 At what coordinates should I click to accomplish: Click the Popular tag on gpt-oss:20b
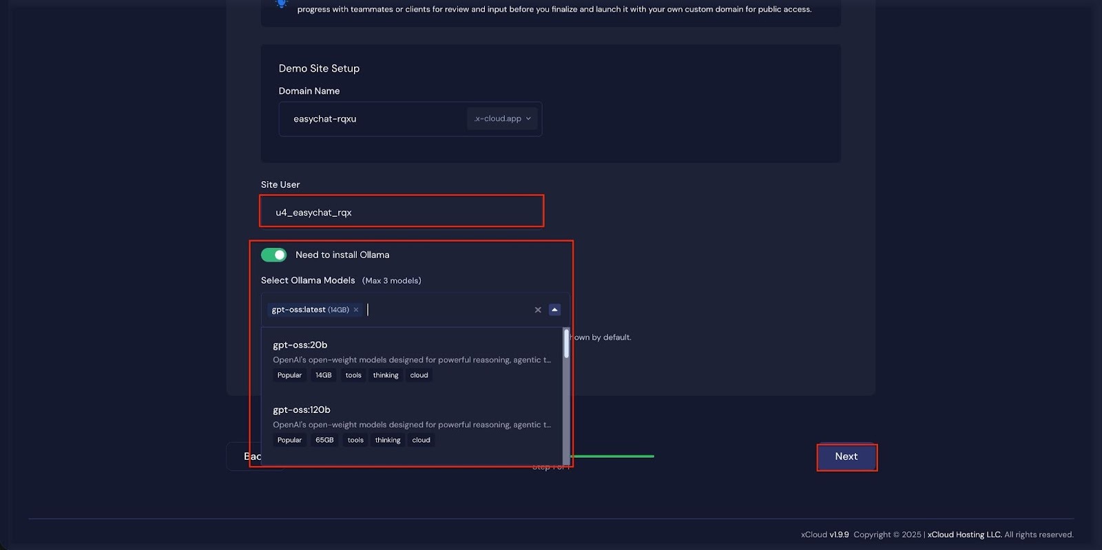point(289,375)
